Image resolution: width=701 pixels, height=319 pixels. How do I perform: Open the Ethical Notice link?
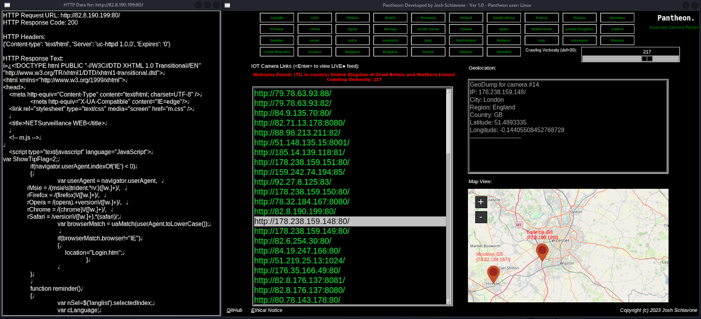pyautogui.click(x=267, y=310)
